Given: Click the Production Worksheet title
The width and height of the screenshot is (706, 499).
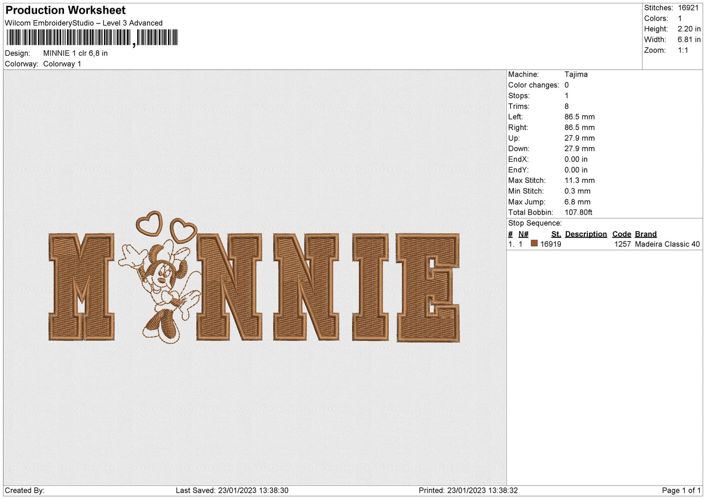Looking at the screenshot, I should click(65, 10).
